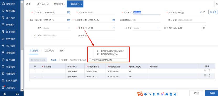Switch to the 查看项目 tab

(x=59, y=4)
